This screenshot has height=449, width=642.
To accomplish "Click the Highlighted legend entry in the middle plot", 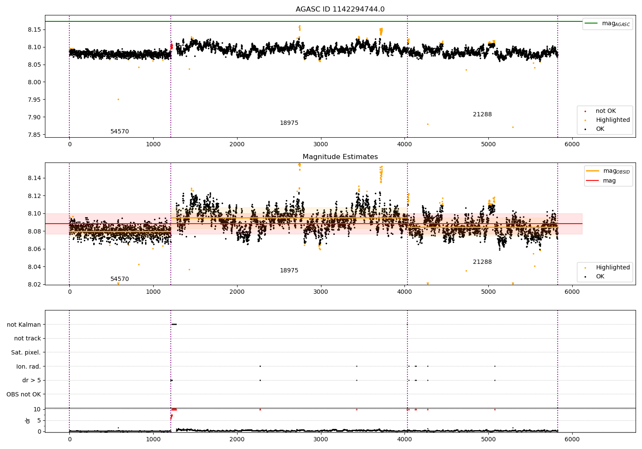I will (608, 268).
